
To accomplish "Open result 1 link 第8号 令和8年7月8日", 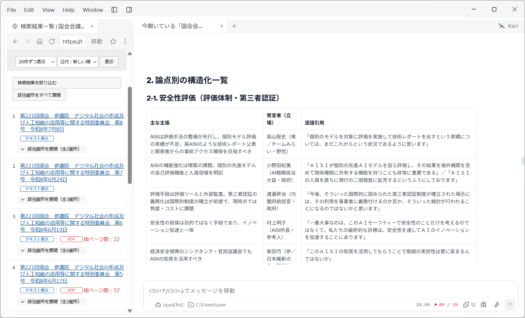I will (x=72, y=122).
